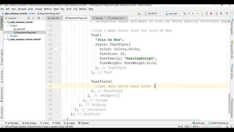Open the File menu

[2, 9]
